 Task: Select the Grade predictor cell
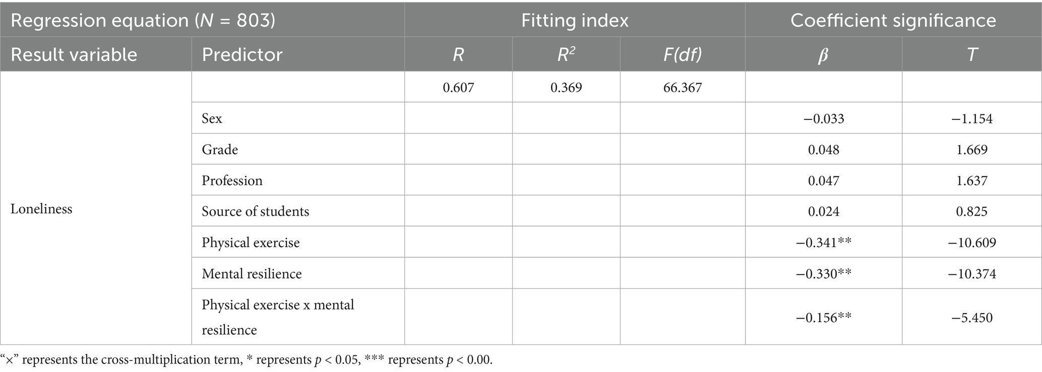point(298,149)
